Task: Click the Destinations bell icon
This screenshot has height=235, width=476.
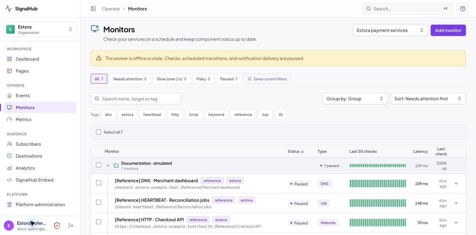Action: pos(9,156)
